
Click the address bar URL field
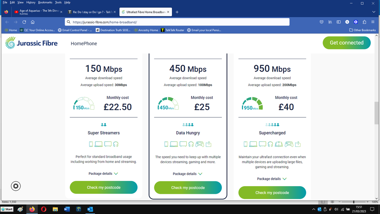tap(177, 22)
